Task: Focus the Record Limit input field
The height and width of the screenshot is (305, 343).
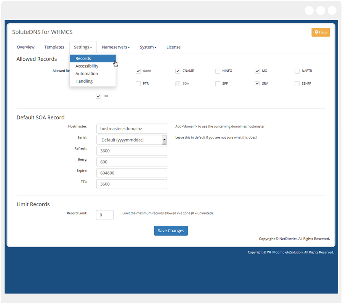Action: pos(105,215)
